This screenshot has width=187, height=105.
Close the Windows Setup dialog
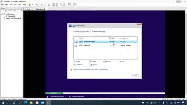point(139,24)
